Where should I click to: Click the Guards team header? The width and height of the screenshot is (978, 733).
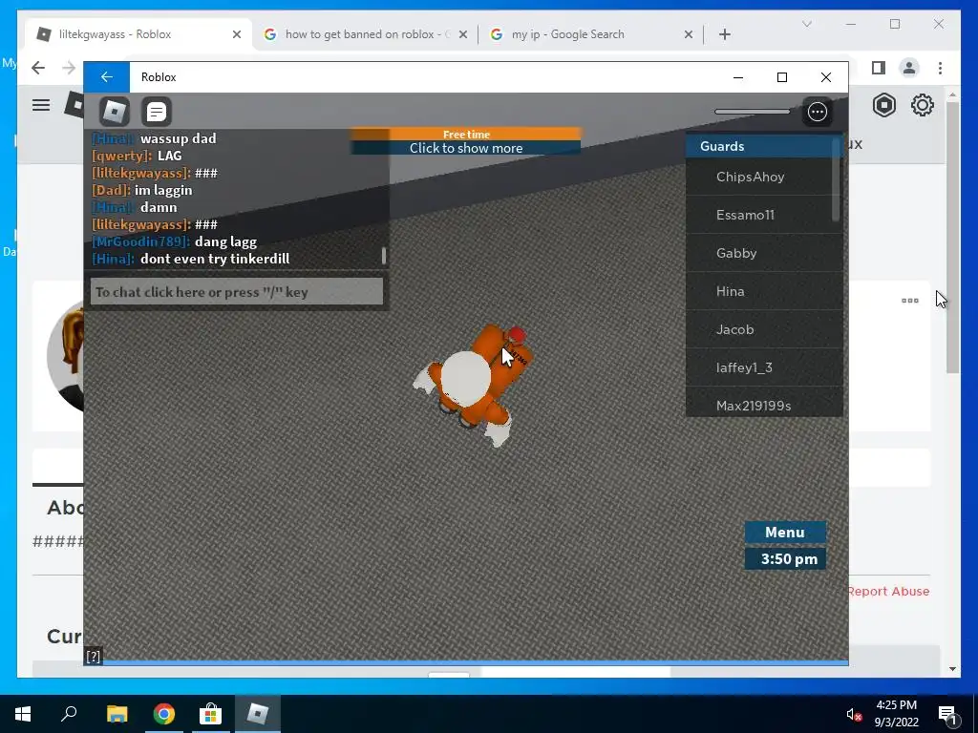759,146
